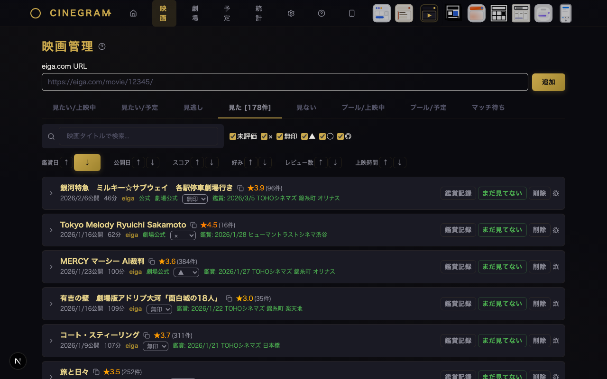
Task: Click copy icon next to MERCY マーシー AI裁判
Action: tap(152, 262)
